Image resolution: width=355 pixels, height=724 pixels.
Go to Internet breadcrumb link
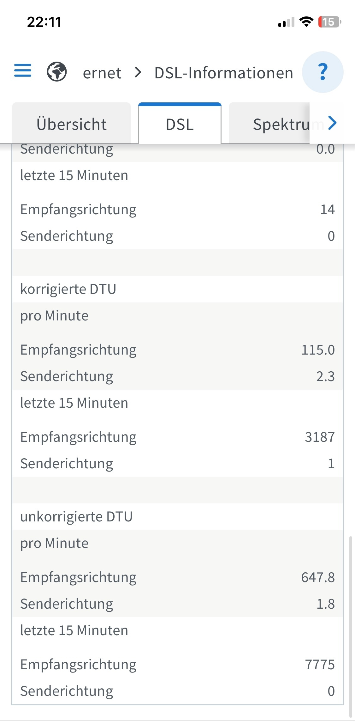(x=102, y=73)
